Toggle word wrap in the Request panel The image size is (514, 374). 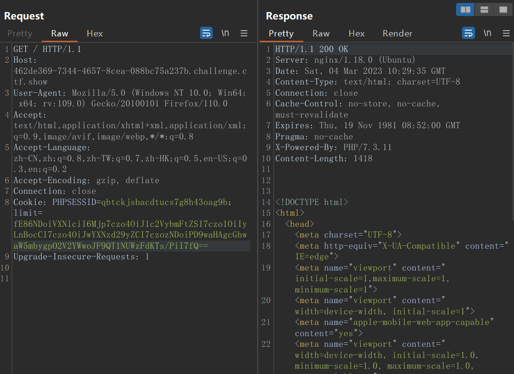[206, 33]
